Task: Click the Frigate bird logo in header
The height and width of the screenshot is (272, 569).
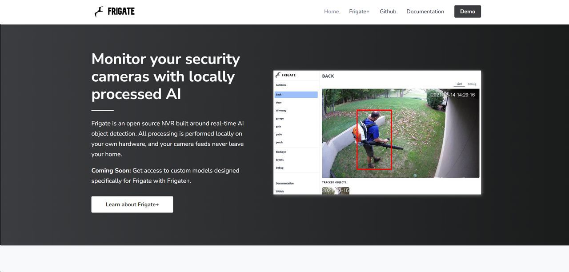Action: click(x=99, y=12)
